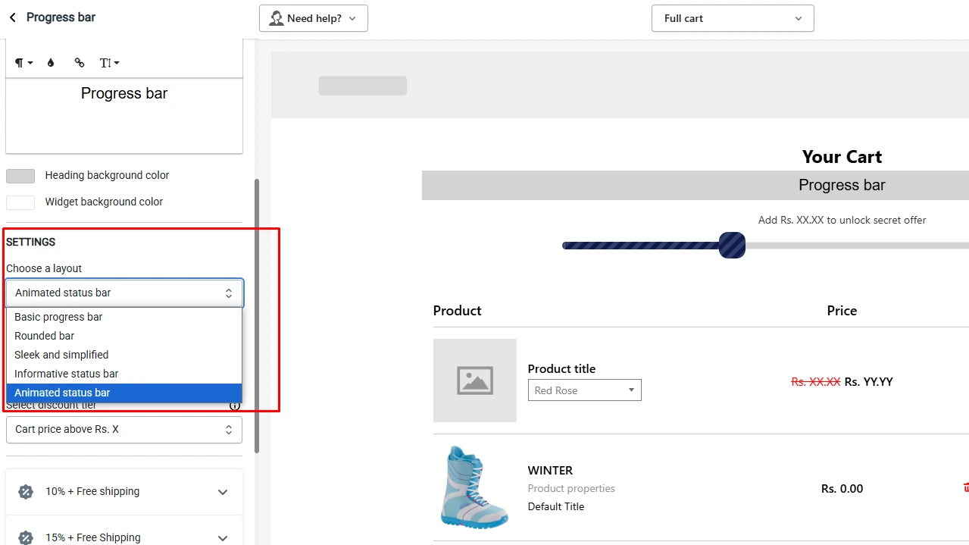Click the grey placeholder block in the preview header
The height and width of the screenshot is (545, 969).
click(362, 86)
